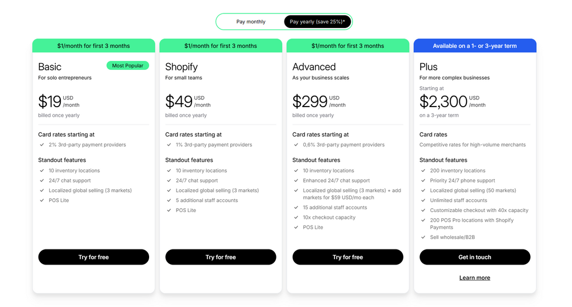572x307 pixels.
Task: Click Try for free under Basic plan
Action: [x=93, y=257]
